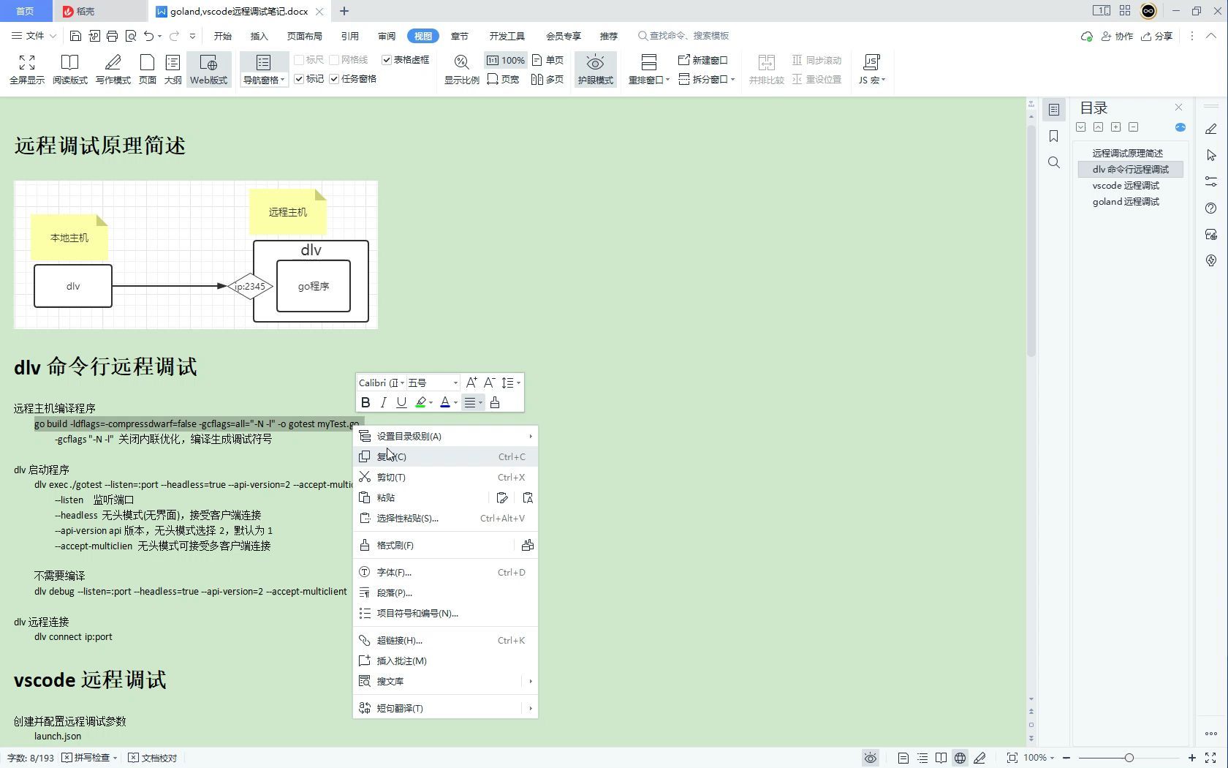Screen dimensions: 1228x768
Task: Click the Share button
Action: 1157,36
